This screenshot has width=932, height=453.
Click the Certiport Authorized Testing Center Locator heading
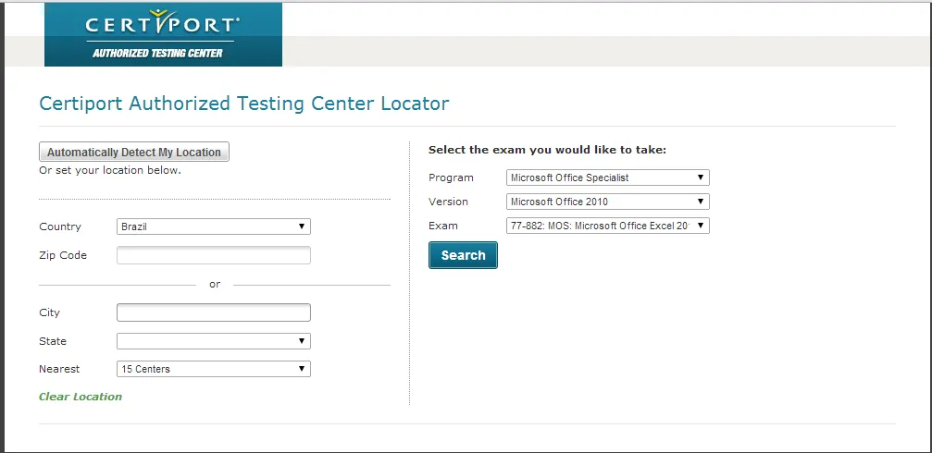coord(243,104)
